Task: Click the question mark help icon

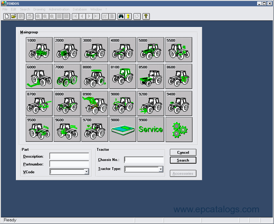Action: (146, 17)
